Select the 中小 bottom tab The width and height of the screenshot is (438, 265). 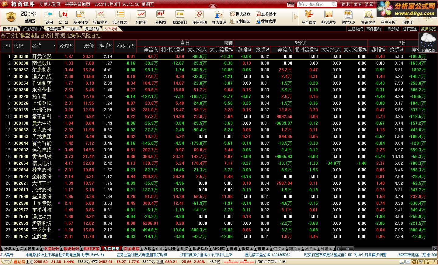[x=160, y=249]
